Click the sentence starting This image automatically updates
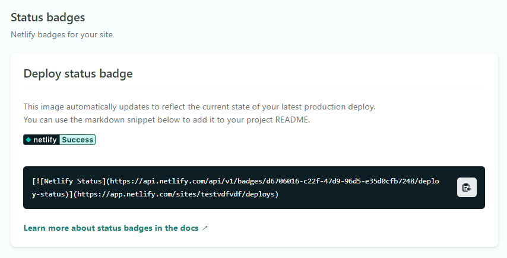The height and width of the screenshot is (258, 507). (199, 107)
